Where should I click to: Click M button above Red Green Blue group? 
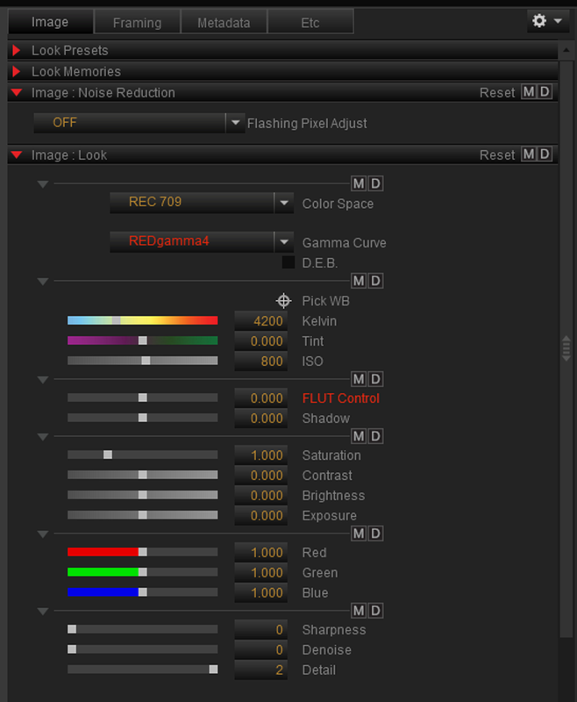click(359, 534)
